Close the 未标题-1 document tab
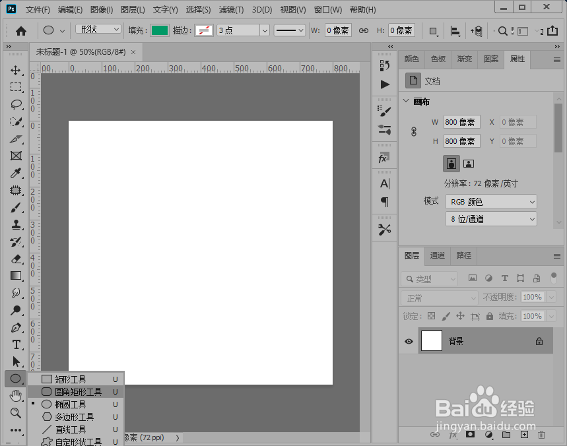Screen dimensions: 567x446 (x=133, y=52)
